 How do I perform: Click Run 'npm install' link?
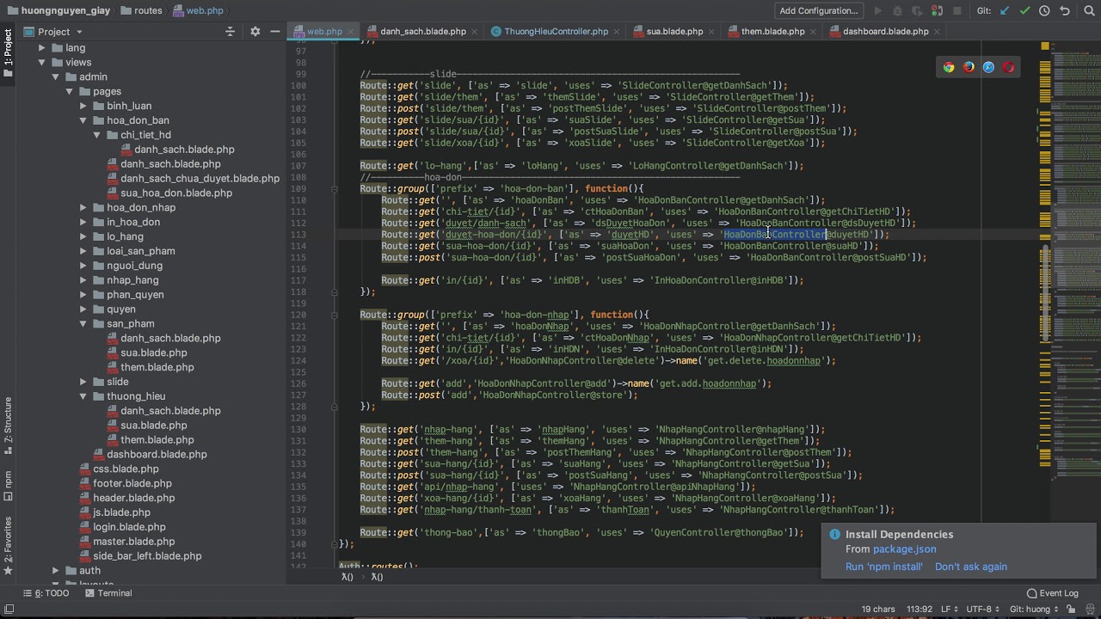883,567
